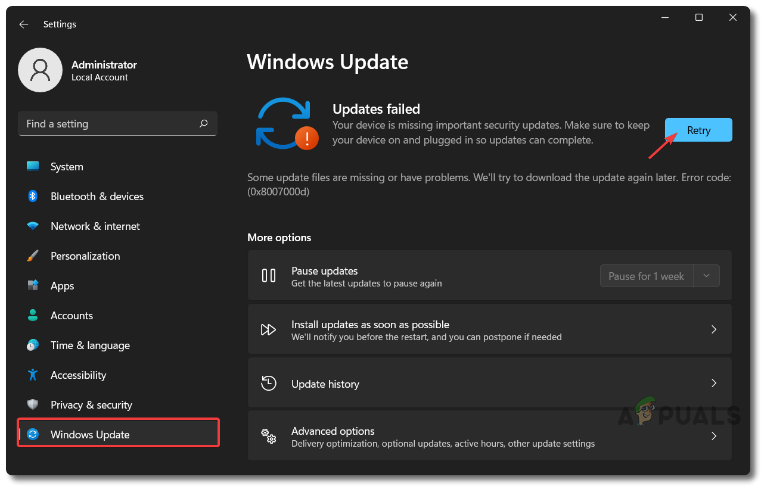The width and height of the screenshot is (761, 486).
Task: Select the Time & language globe icon
Action: (x=33, y=345)
